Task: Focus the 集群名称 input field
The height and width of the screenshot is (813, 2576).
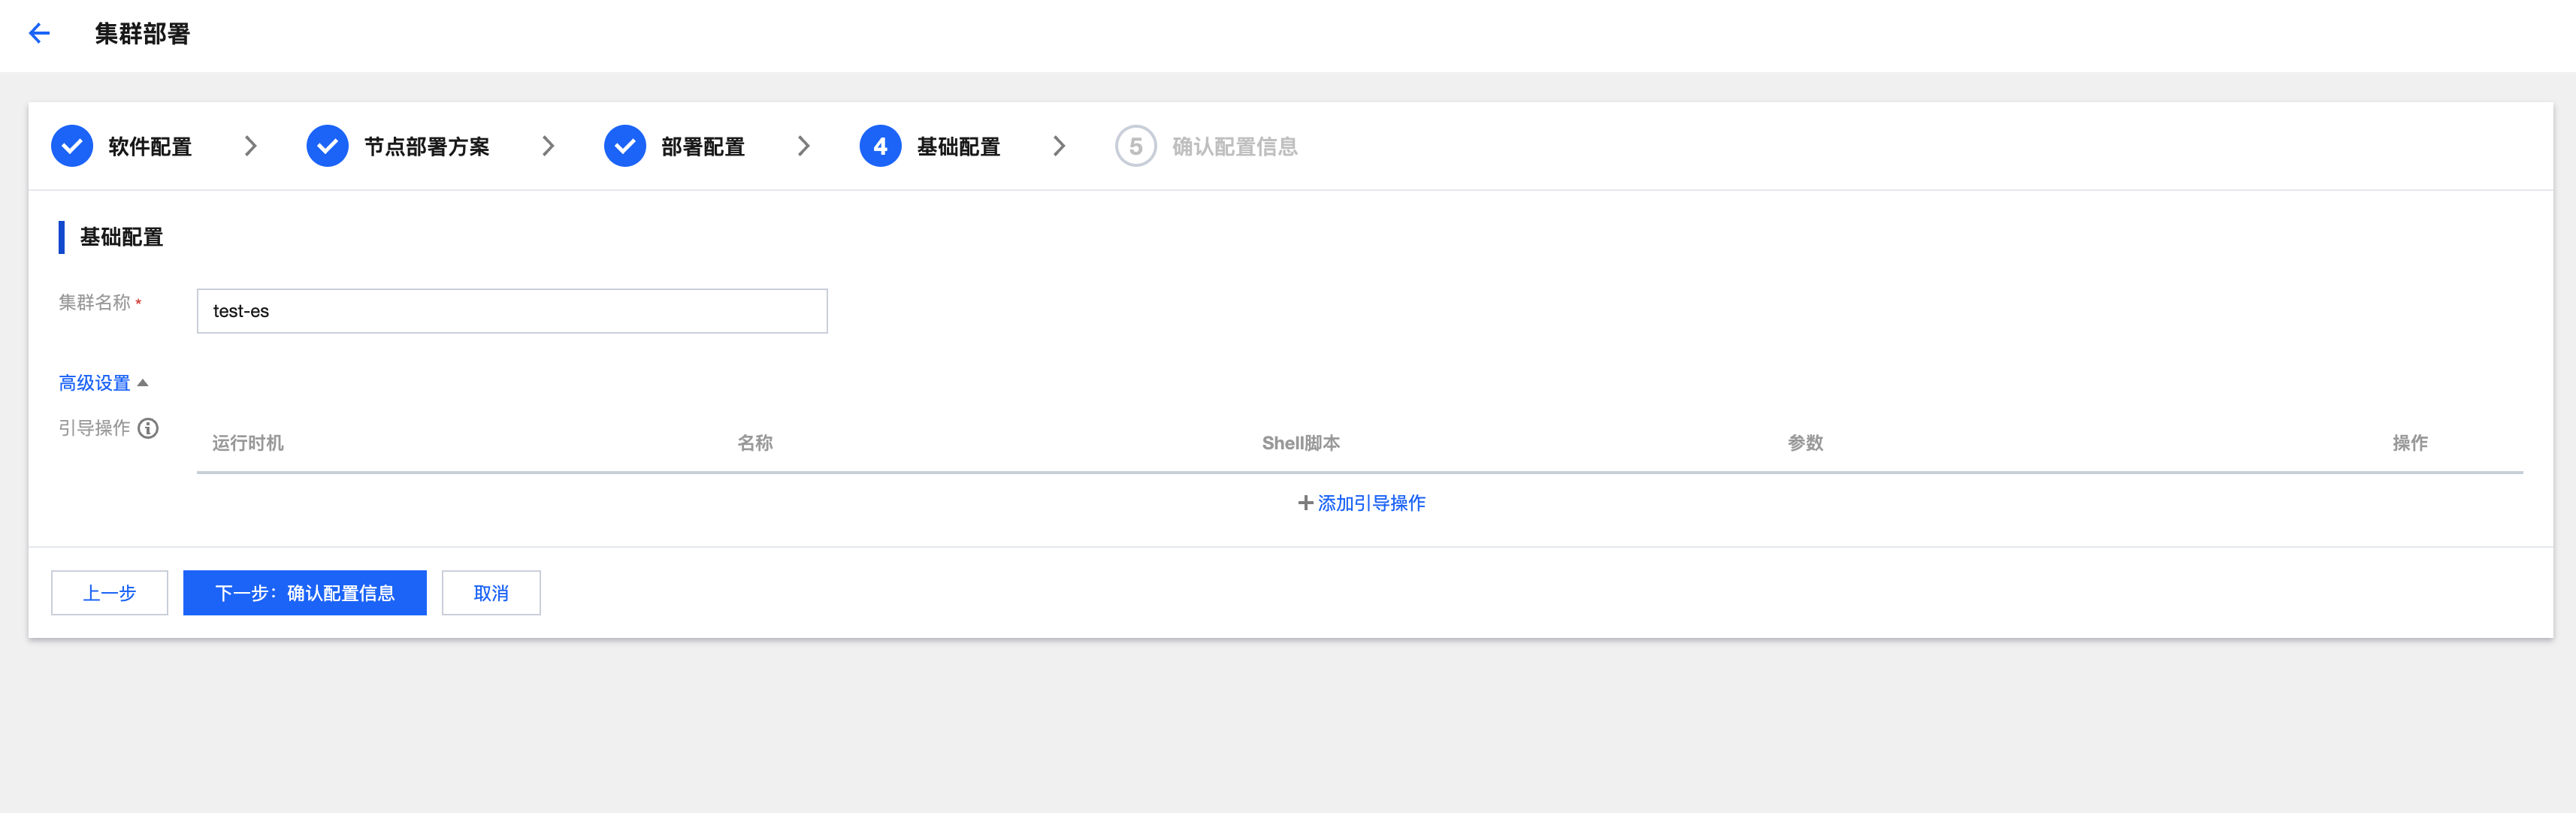Action: 512,311
